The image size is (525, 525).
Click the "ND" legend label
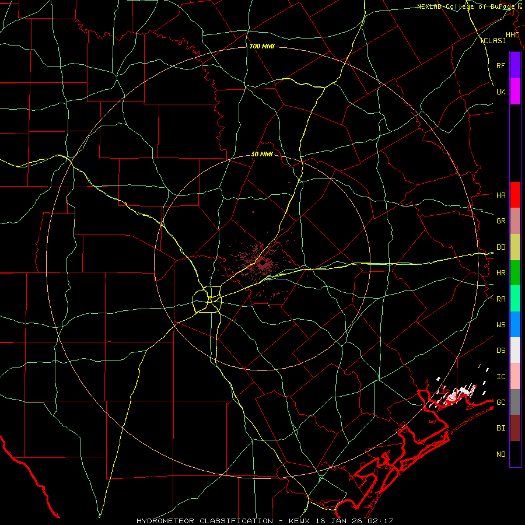[x=501, y=454]
